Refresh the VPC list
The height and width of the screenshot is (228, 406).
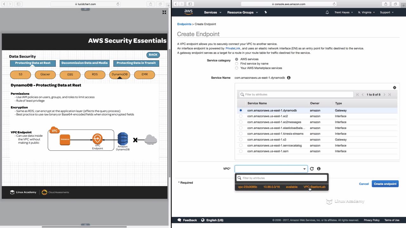click(x=312, y=169)
